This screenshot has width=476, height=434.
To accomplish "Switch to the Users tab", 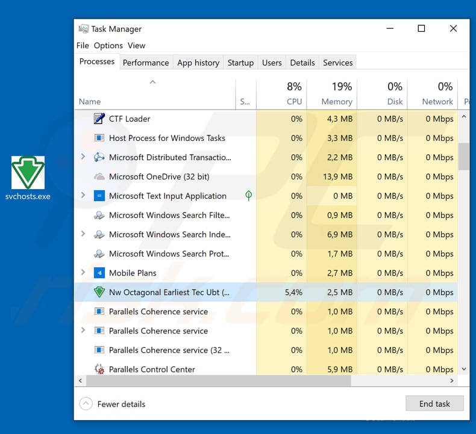I will (x=272, y=63).
